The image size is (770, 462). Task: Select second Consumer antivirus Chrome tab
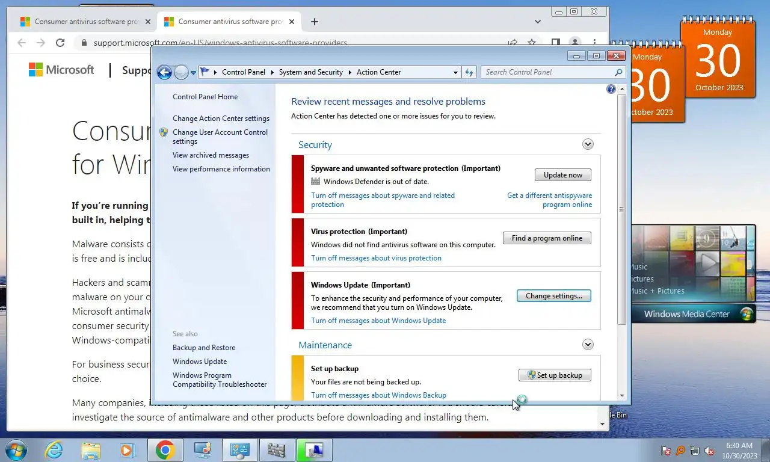(x=230, y=22)
